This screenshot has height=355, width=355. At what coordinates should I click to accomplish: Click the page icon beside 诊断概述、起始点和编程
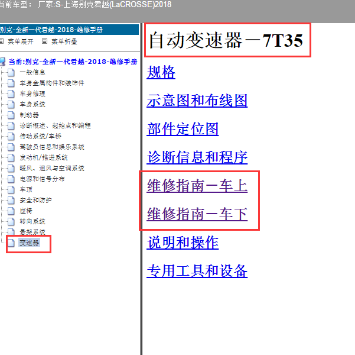click(x=11, y=126)
